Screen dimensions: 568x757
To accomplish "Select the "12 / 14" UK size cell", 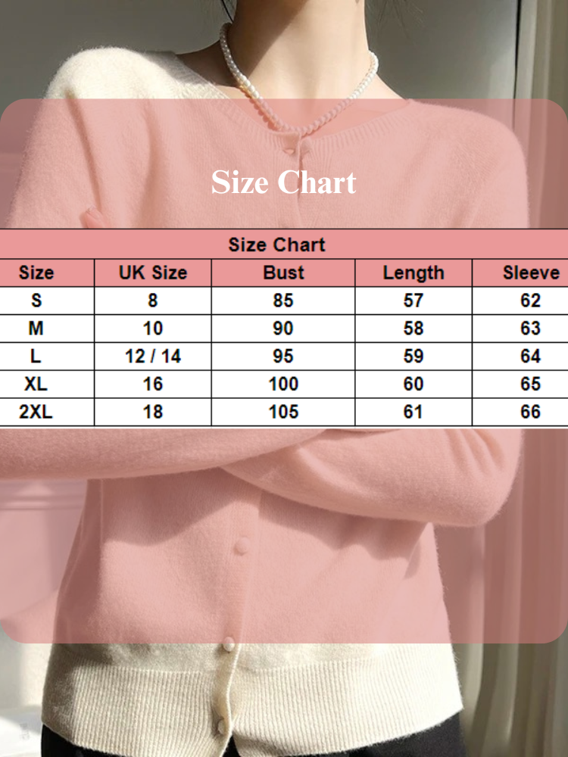I will click(x=152, y=356).
